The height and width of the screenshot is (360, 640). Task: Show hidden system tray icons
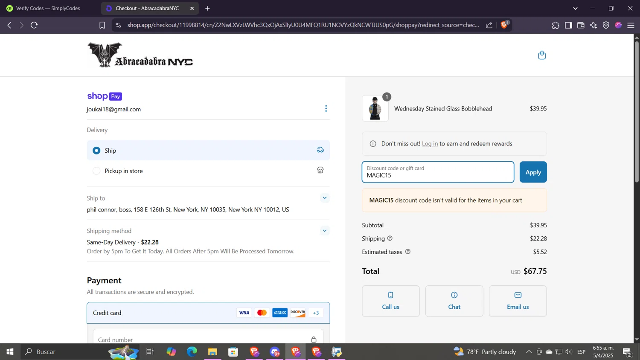tap(529, 351)
